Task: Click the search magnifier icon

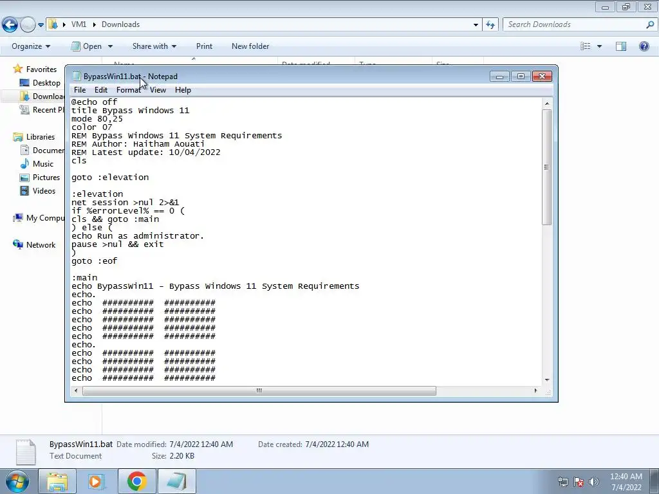Action: click(x=650, y=24)
